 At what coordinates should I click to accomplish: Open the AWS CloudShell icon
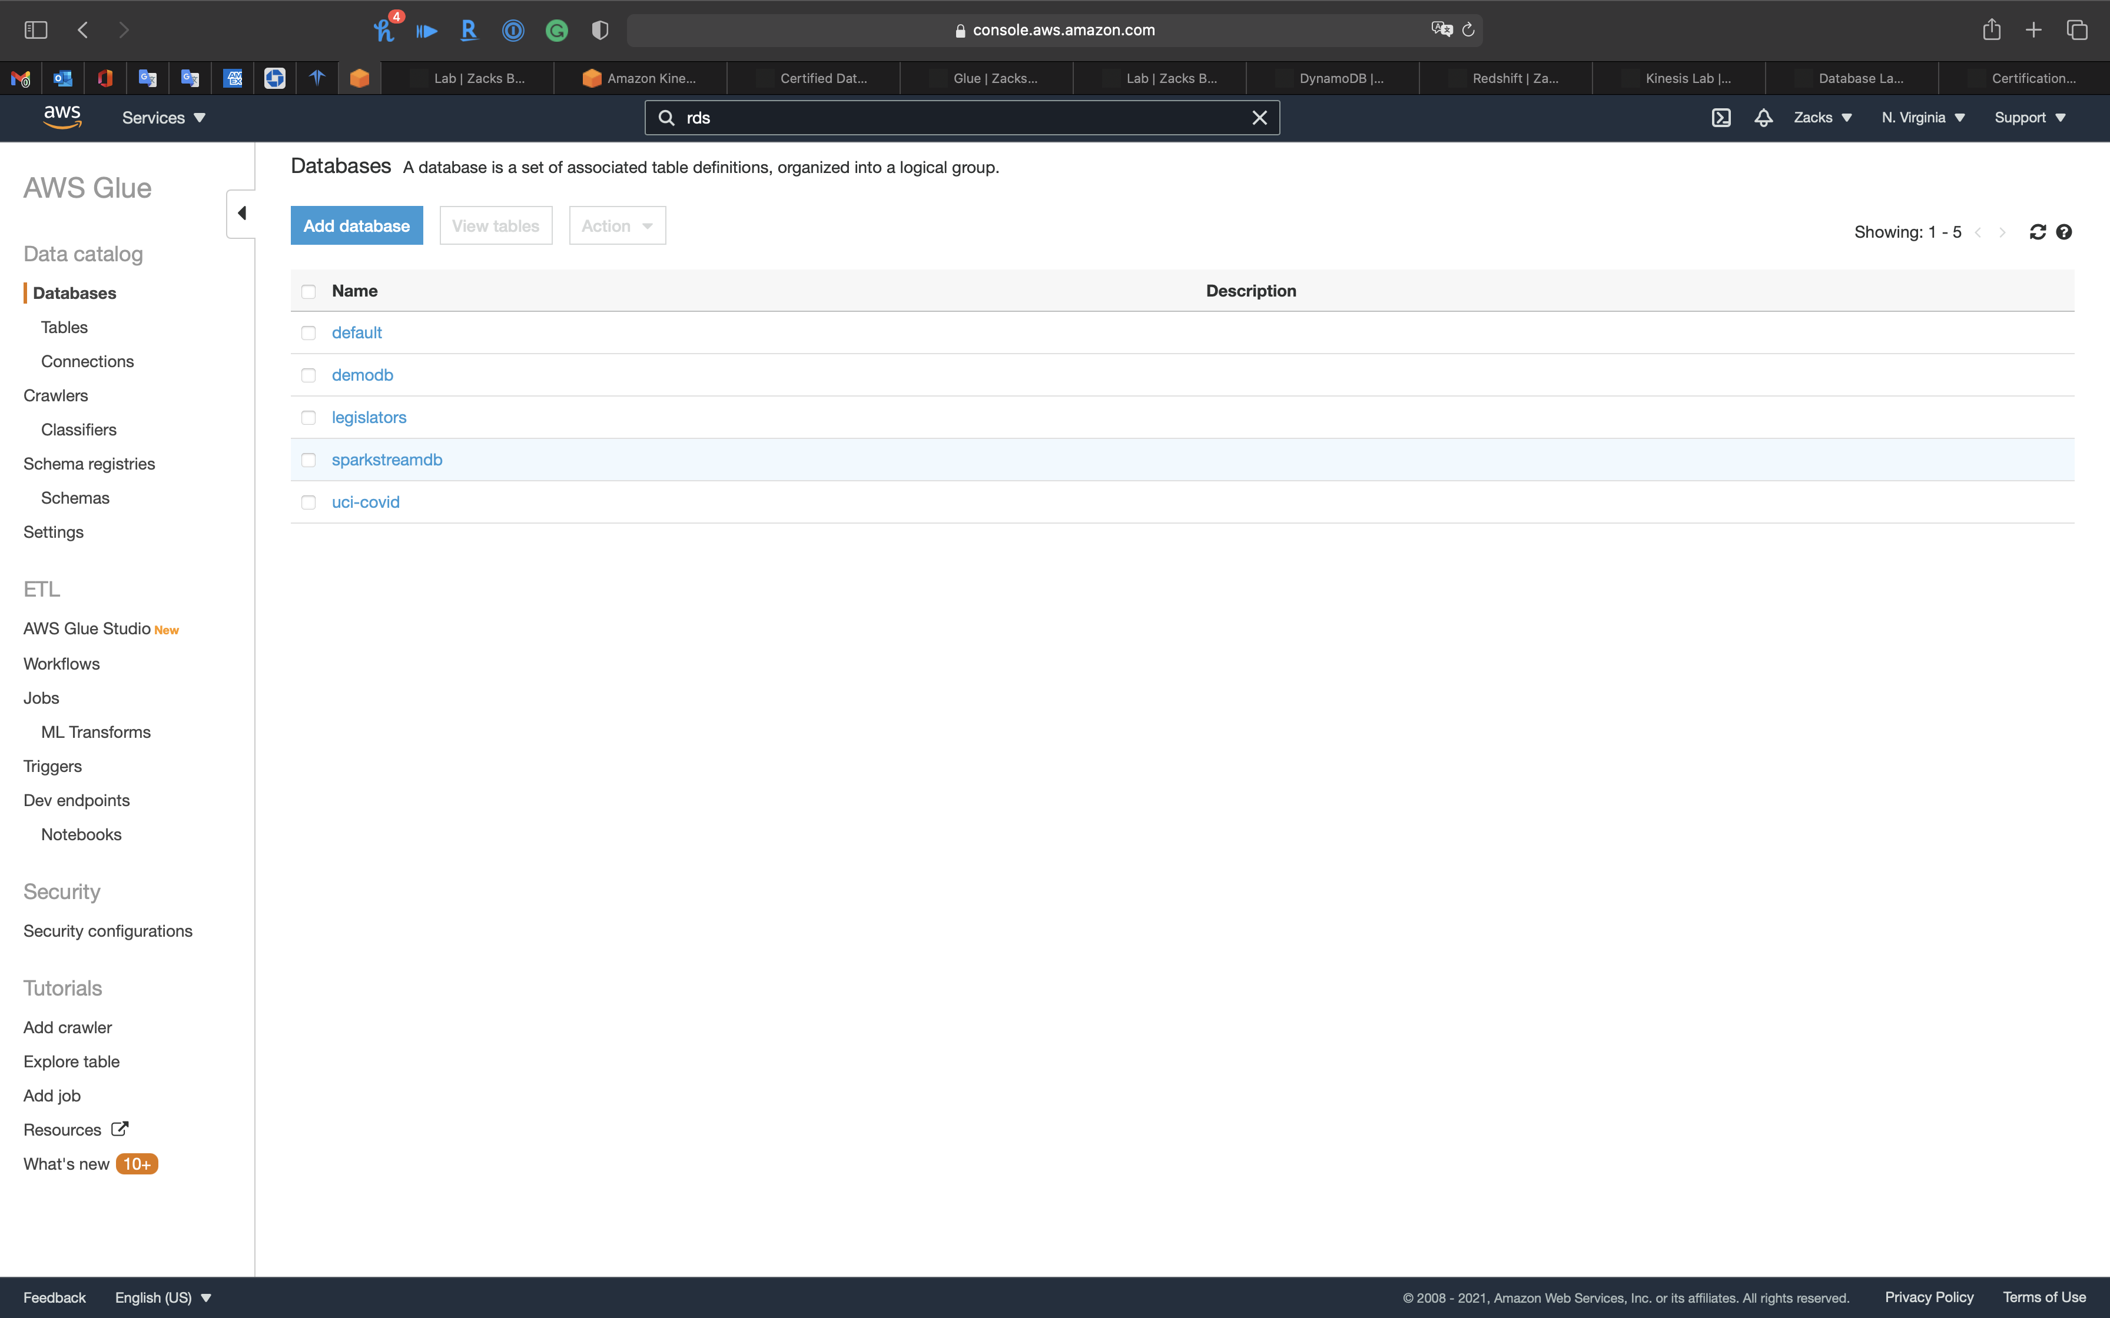1720,118
